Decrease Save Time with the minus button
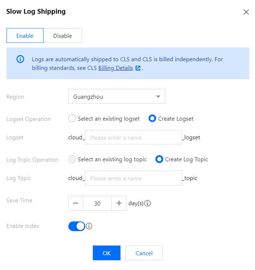 click(x=76, y=203)
